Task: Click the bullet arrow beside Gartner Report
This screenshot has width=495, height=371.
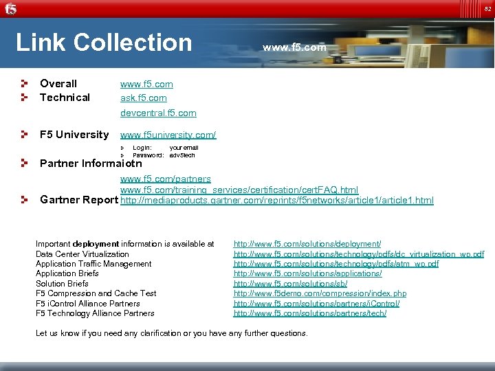Action: coord(24,199)
